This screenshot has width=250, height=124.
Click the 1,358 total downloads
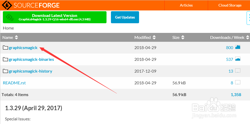click(236, 95)
